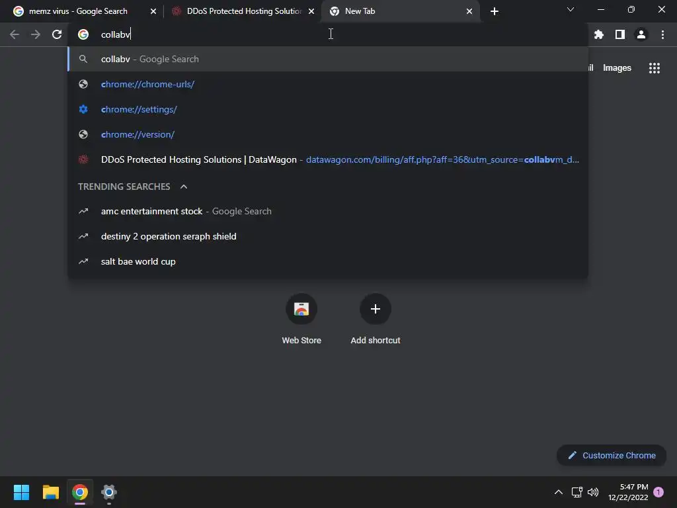Click the Chrome taskbar icon
The width and height of the screenshot is (677, 508).
point(80,492)
